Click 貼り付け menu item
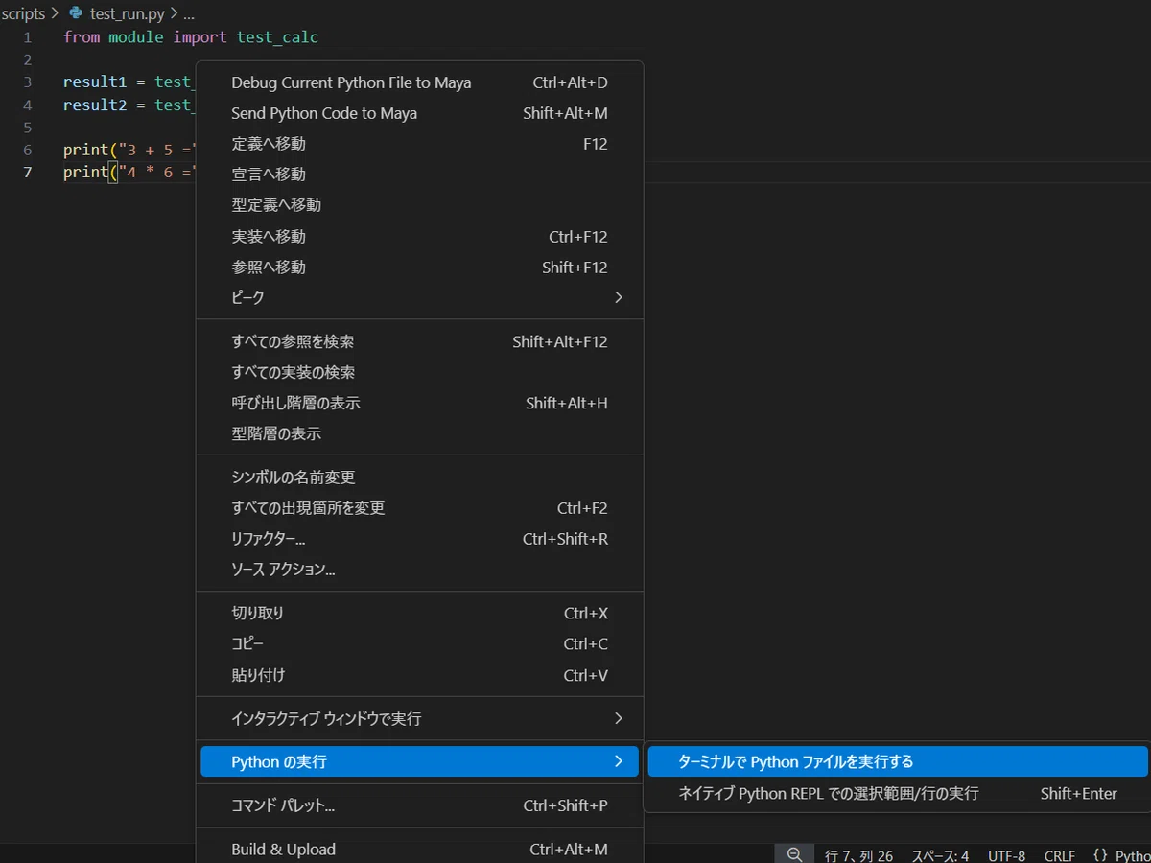Viewport: 1151px width, 863px height. point(419,675)
